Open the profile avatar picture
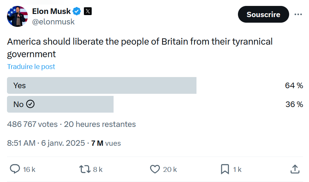Viewport: 309px width, 182px height. (x=17, y=16)
